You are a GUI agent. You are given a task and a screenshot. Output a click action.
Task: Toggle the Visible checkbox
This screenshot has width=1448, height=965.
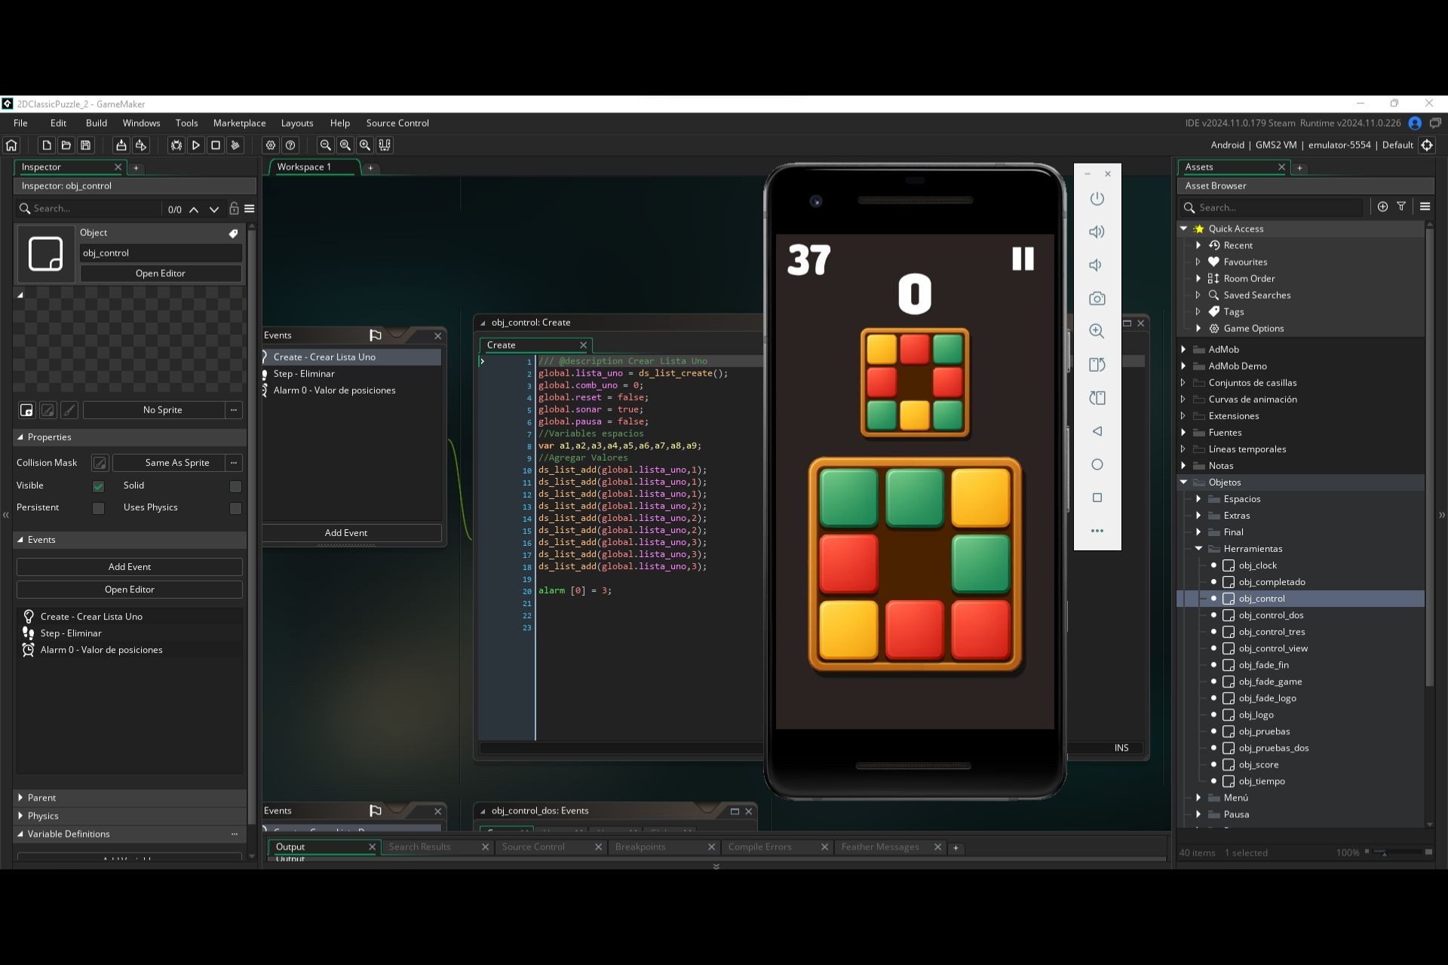[98, 486]
